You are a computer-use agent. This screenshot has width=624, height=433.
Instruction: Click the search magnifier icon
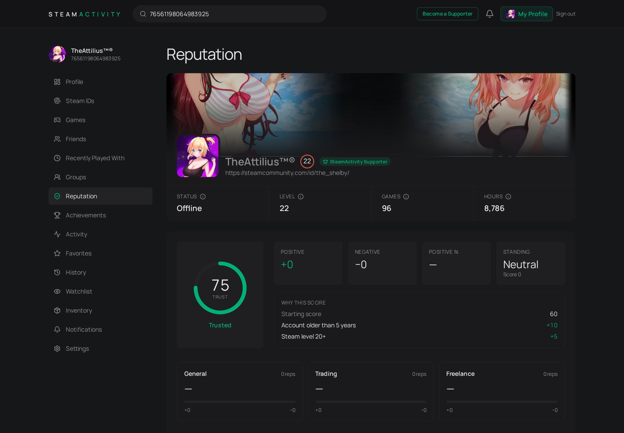[x=143, y=14]
